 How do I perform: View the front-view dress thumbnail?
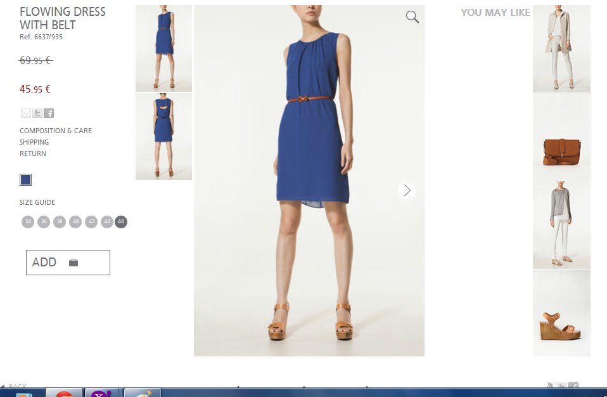pyautogui.click(x=163, y=49)
